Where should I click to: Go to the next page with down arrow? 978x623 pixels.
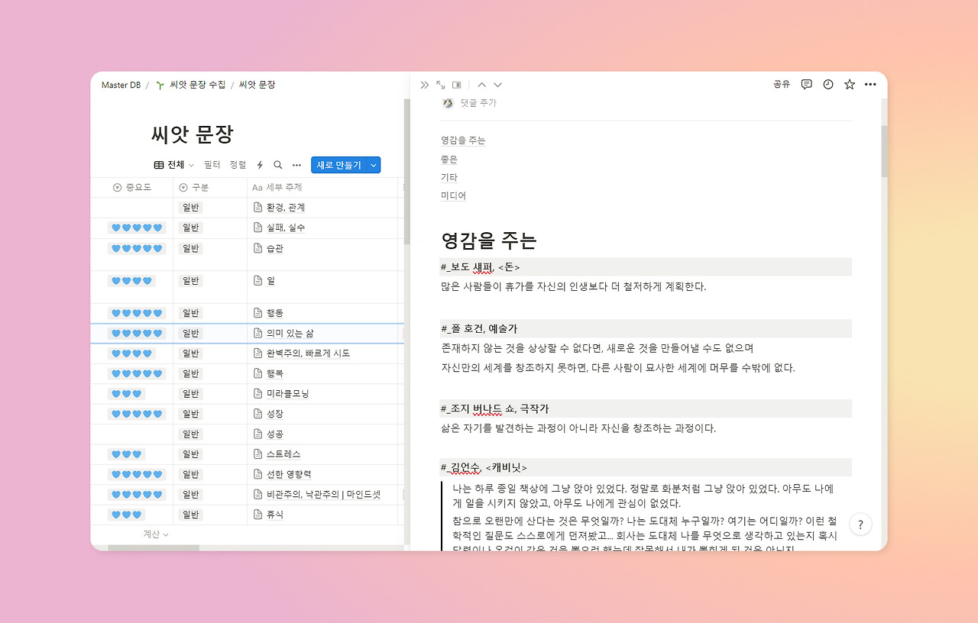[497, 85]
